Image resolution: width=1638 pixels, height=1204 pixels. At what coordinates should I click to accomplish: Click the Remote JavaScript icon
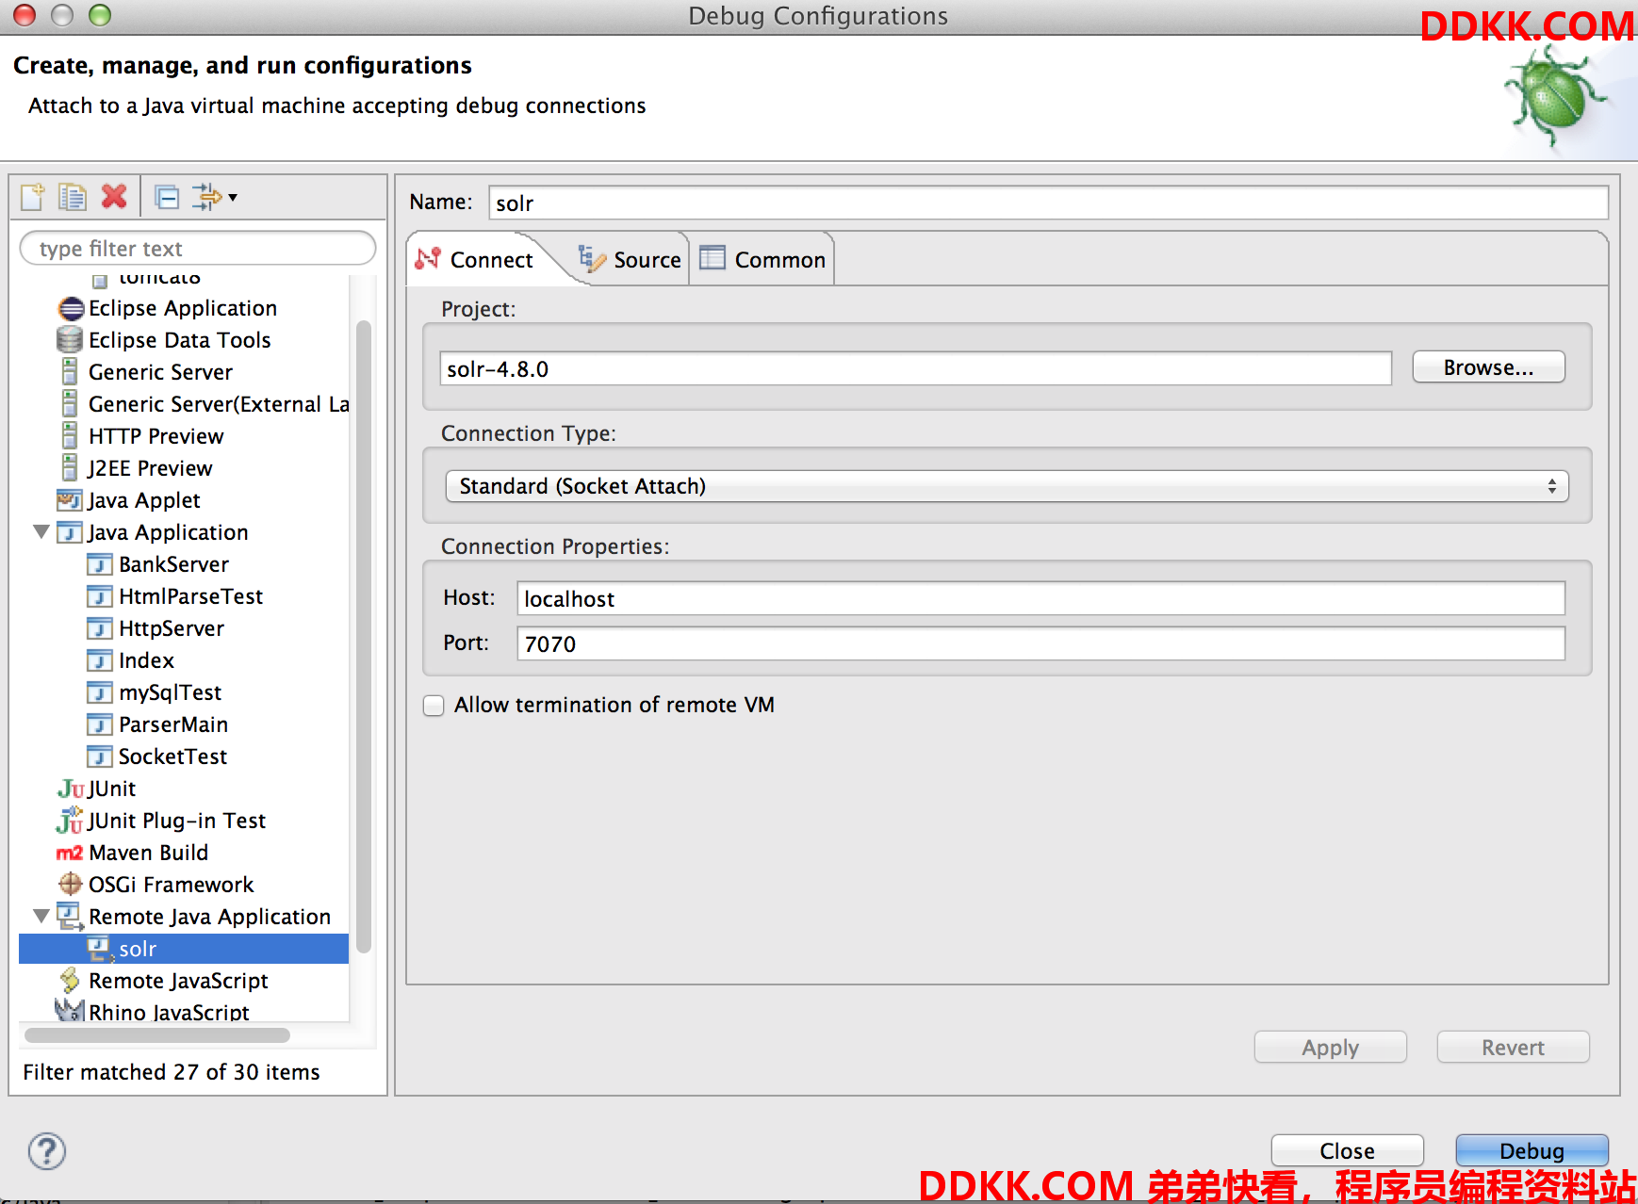click(x=70, y=980)
